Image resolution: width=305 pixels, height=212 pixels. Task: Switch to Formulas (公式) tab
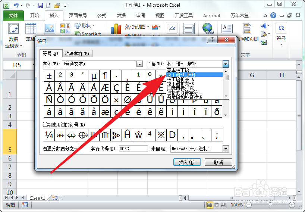coord(102,16)
